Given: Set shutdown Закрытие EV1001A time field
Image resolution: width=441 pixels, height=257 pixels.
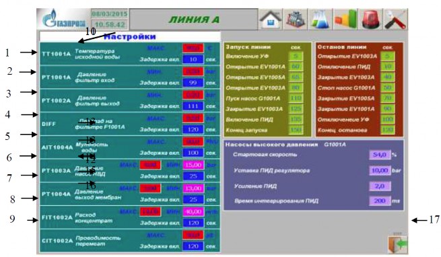Looking at the screenshot, I should (x=388, y=109).
